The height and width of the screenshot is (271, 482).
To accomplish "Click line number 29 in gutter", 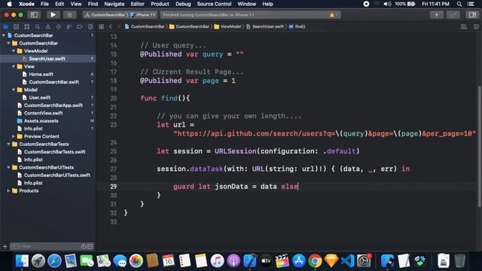I will pos(114,187).
